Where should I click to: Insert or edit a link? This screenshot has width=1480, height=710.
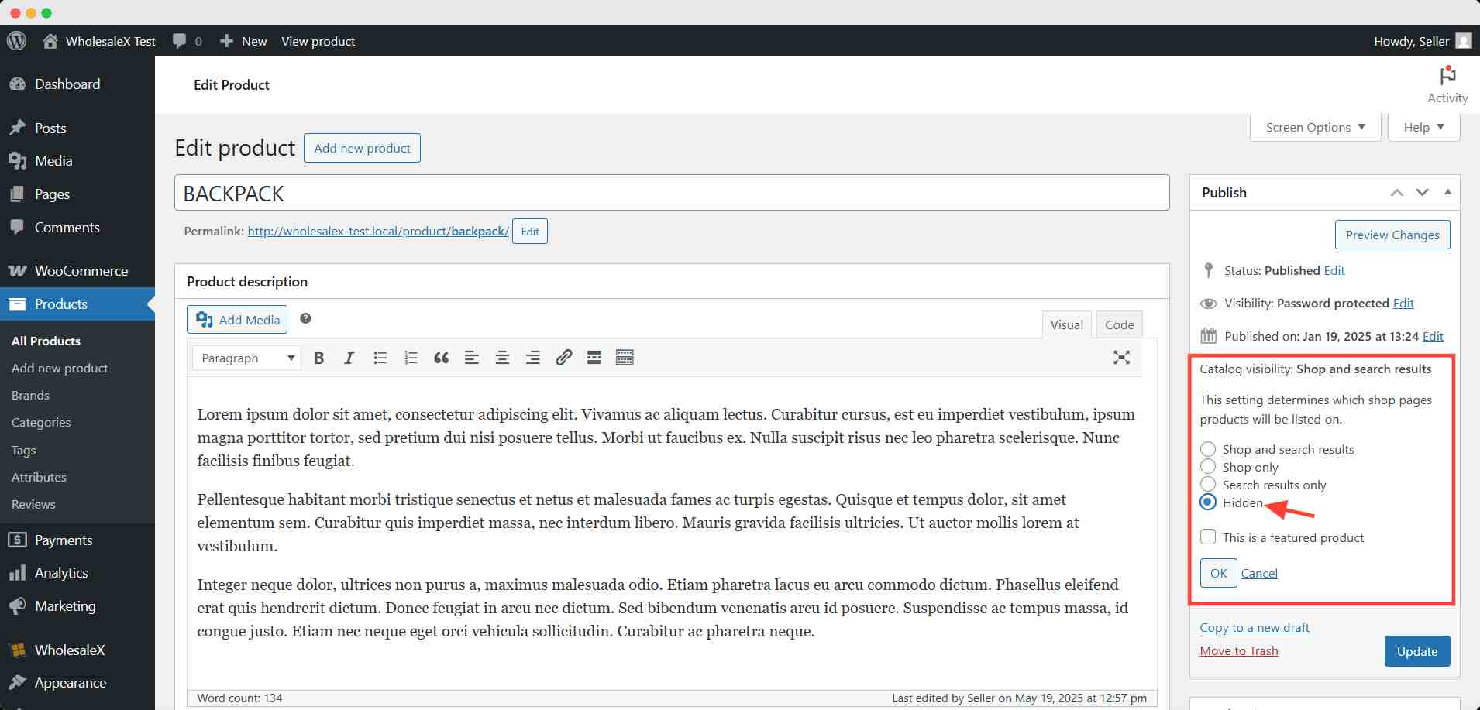pyautogui.click(x=563, y=358)
